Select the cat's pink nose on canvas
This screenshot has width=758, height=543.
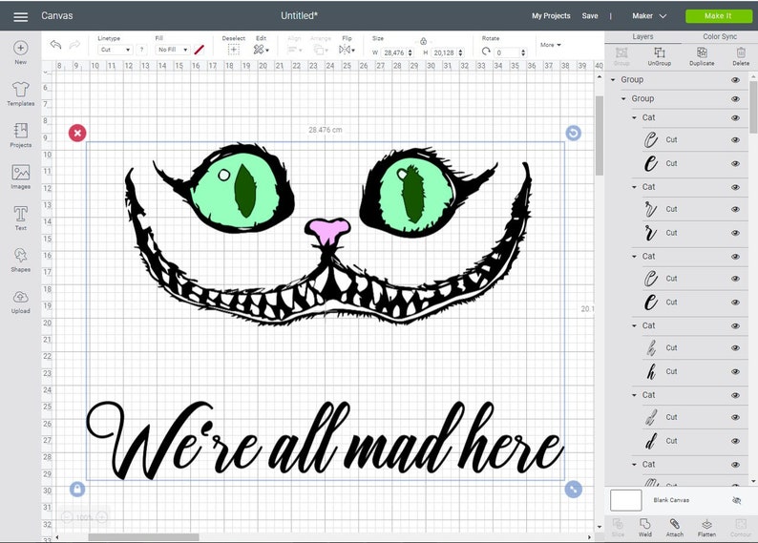(x=328, y=230)
